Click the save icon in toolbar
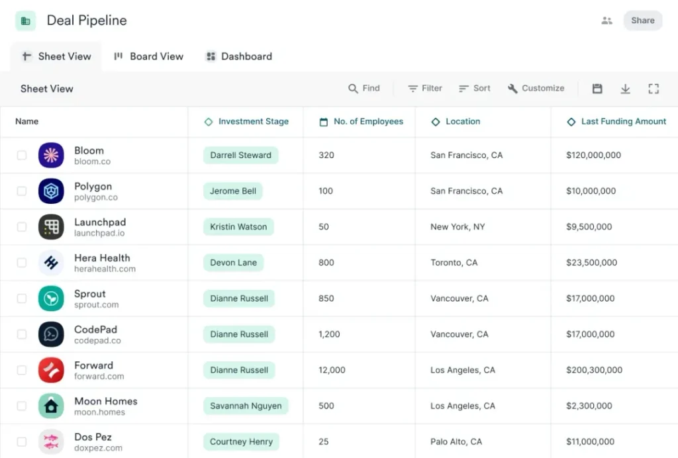 pyautogui.click(x=597, y=89)
